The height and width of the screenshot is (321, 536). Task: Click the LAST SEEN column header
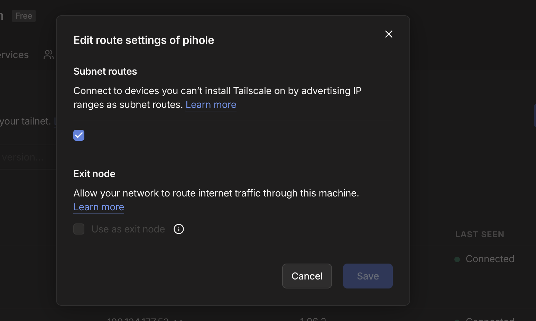click(480, 235)
